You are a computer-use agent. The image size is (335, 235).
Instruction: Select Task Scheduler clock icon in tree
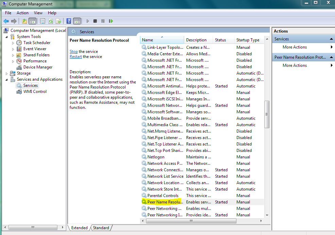(x=19, y=43)
